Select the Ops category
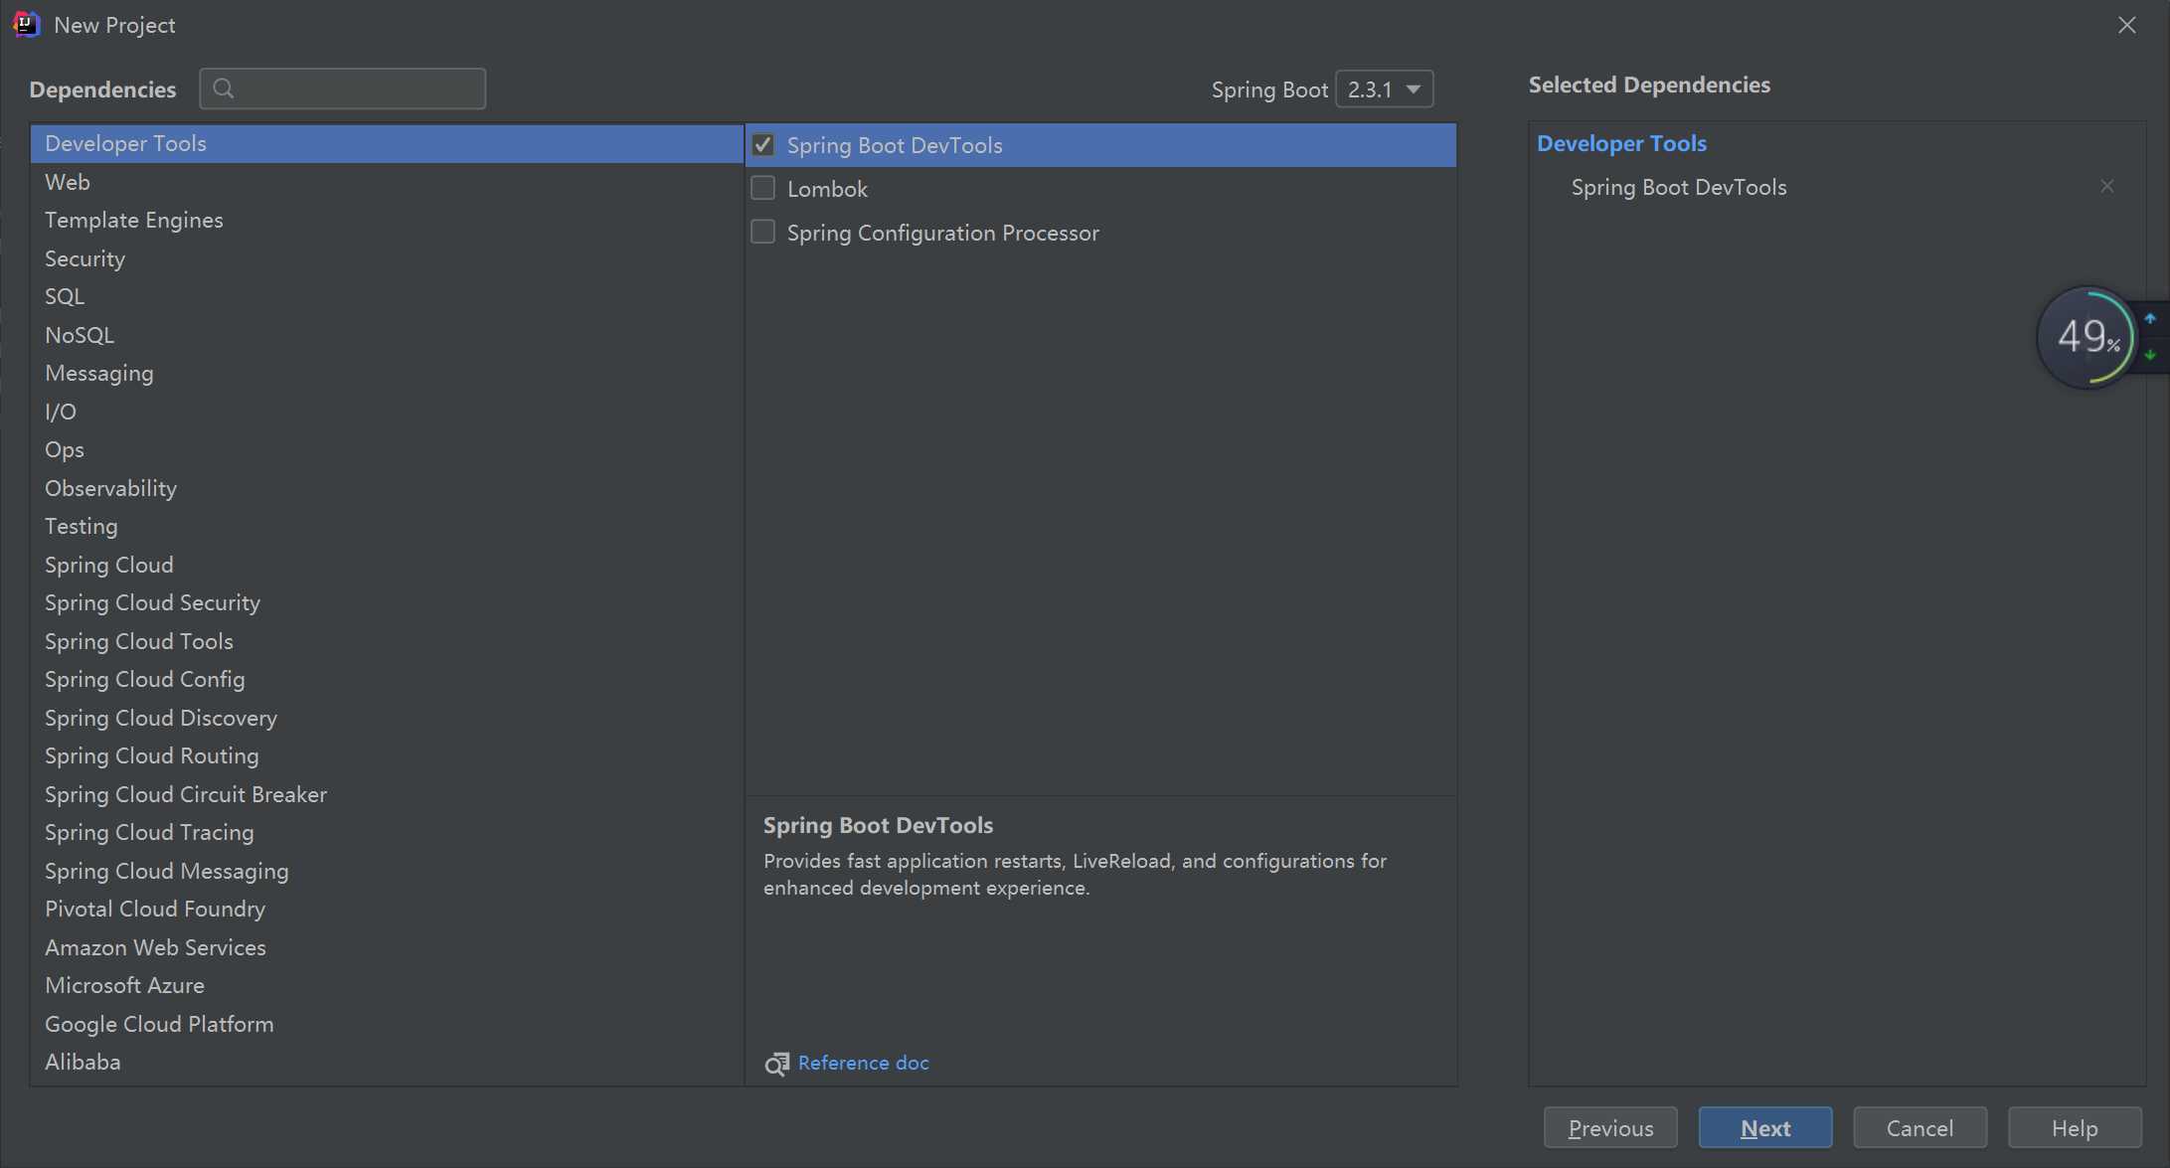Screen dimensions: 2170x1168 (x=387, y=449)
